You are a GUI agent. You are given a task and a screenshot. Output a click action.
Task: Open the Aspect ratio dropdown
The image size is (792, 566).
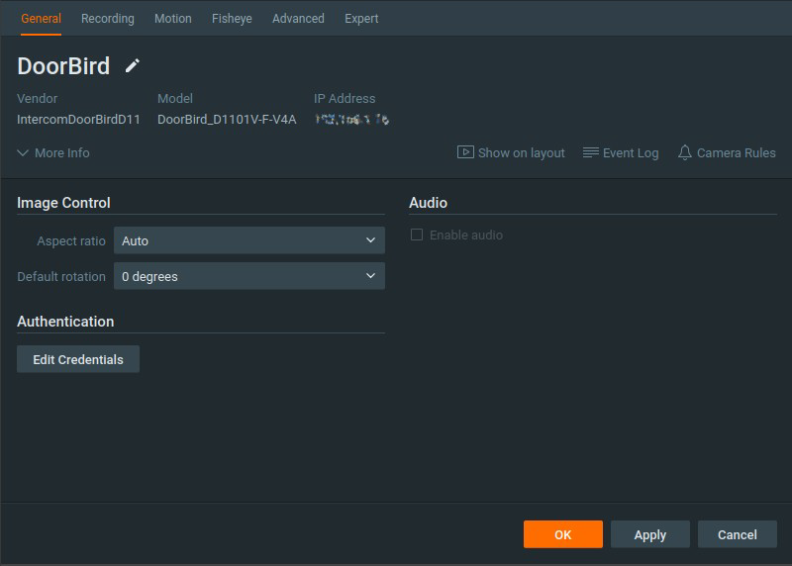(x=249, y=240)
